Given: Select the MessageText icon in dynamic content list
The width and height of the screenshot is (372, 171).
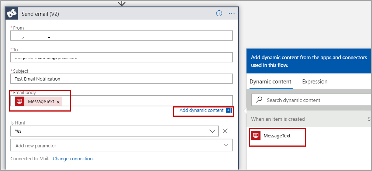Looking at the screenshot, I should click(x=256, y=136).
